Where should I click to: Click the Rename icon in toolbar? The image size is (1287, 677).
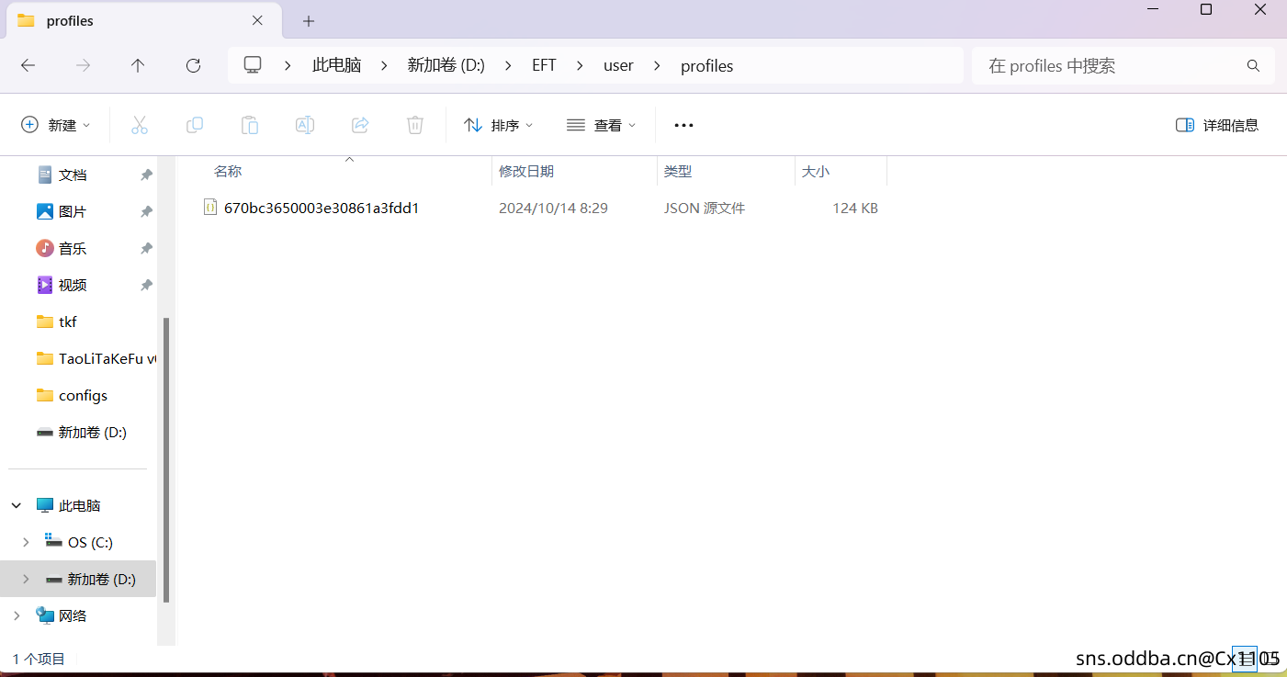coord(305,125)
